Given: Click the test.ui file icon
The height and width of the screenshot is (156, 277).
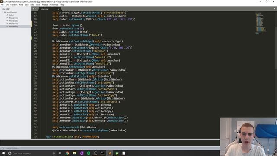Looking at the screenshot, I should pos(7,15).
